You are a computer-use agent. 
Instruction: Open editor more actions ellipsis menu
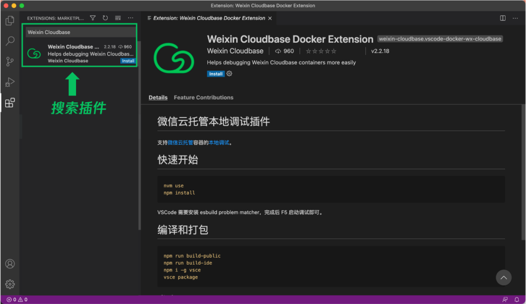(x=515, y=18)
